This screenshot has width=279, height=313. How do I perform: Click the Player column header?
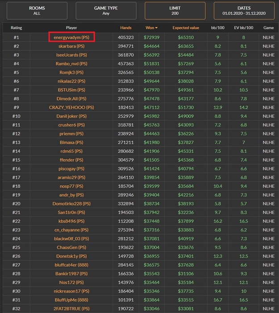[71, 28]
